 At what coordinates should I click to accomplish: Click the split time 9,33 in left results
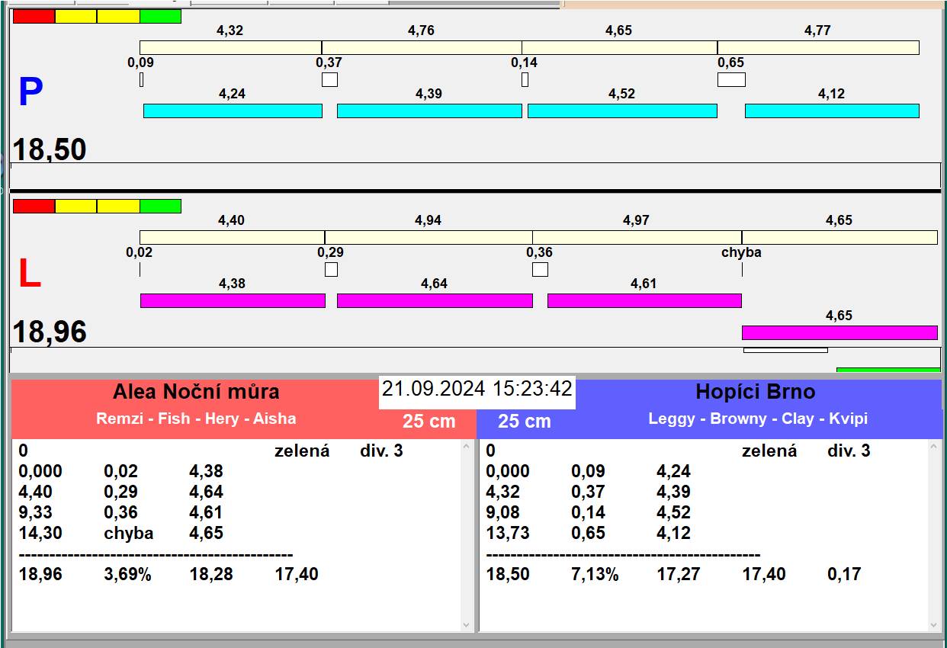click(36, 513)
